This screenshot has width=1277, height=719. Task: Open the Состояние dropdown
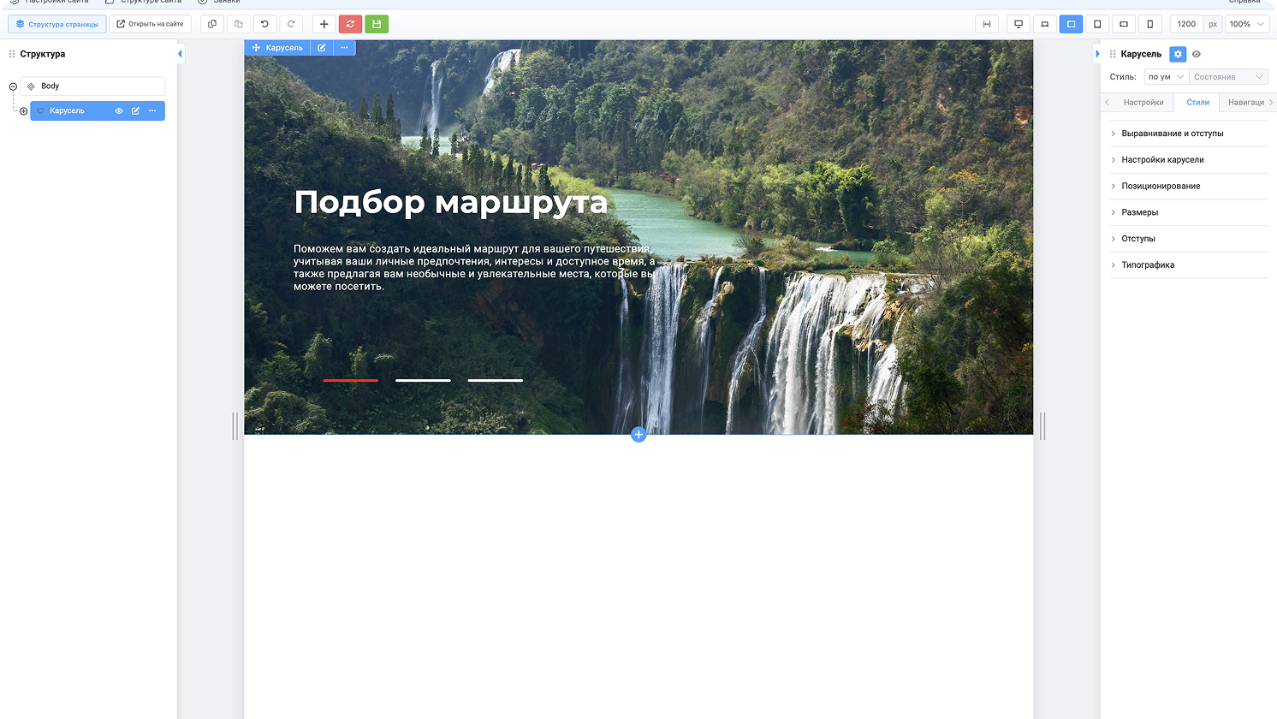1228,77
